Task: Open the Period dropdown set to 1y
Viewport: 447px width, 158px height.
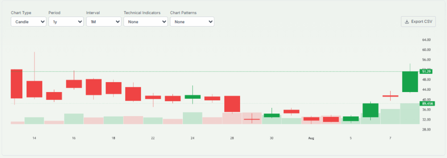Action: (66, 22)
